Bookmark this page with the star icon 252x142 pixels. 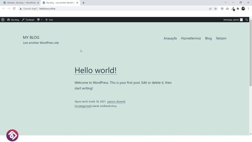point(215,9)
